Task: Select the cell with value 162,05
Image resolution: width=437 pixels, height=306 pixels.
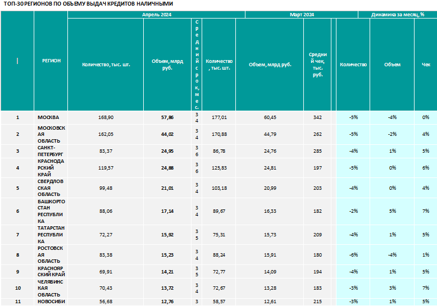Action: (106, 134)
